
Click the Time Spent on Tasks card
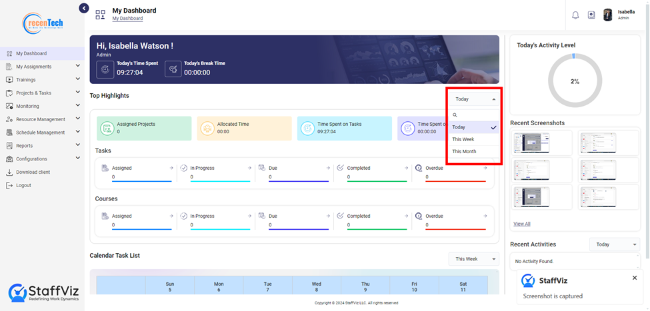click(x=345, y=129)
